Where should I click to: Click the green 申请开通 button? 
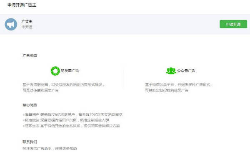[233, 24]
